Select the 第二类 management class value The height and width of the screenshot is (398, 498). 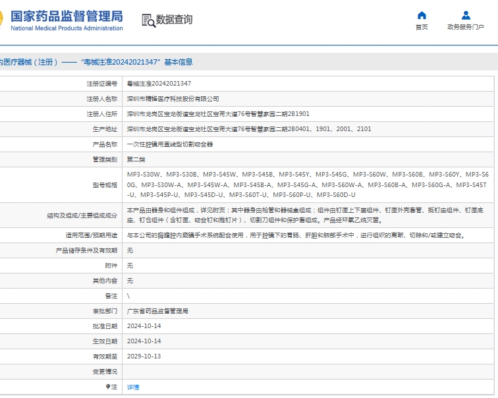pos(136,159)
